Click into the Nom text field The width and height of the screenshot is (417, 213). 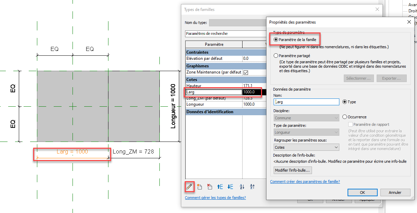coord(307,102)
